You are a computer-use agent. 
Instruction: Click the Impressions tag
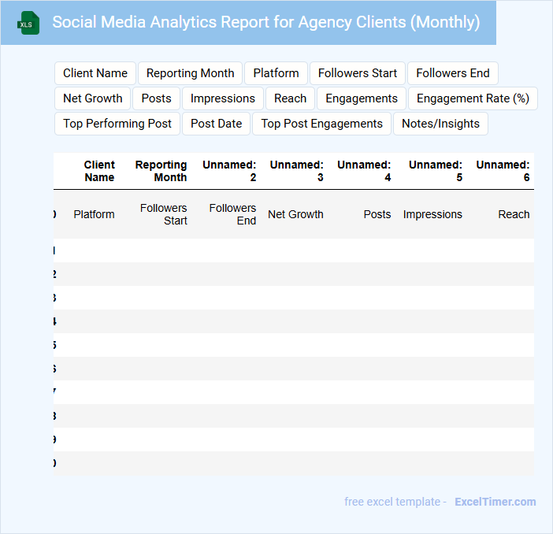point(223,98)
